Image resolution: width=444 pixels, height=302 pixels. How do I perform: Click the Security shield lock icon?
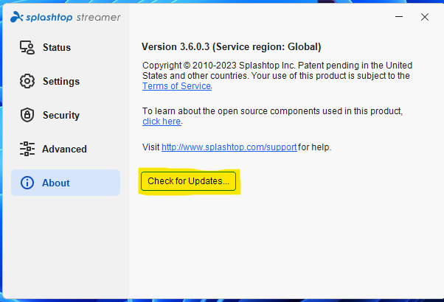(27, 115)
